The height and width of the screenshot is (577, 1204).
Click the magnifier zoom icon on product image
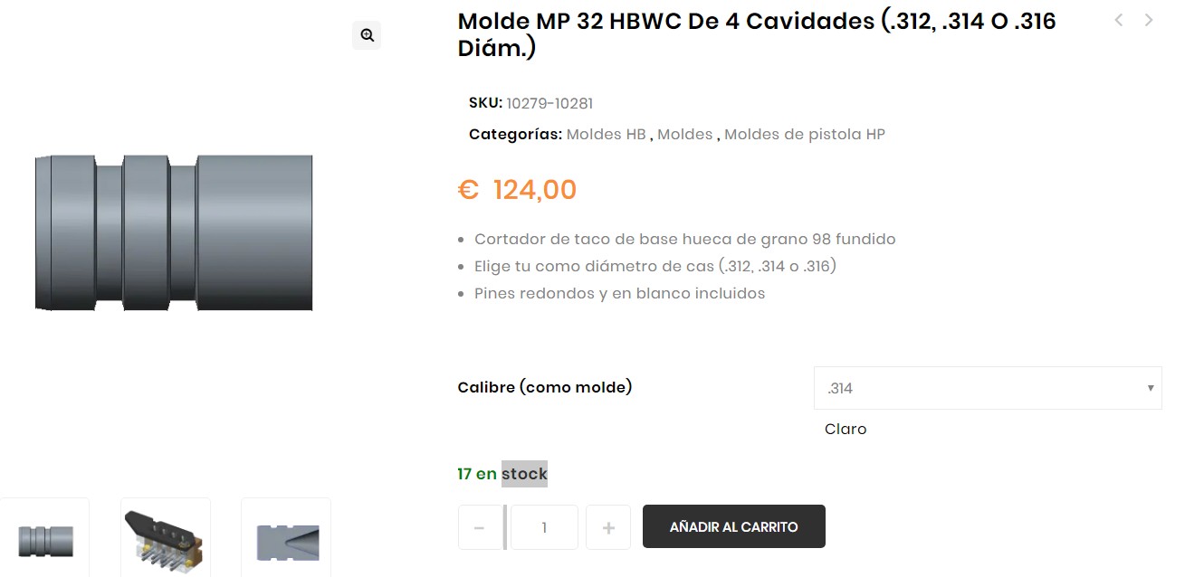tap(367, 35)
